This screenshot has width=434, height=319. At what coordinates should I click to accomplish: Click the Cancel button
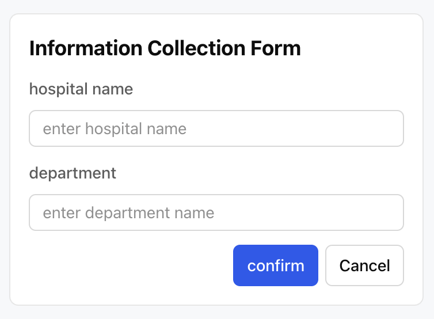(364, 265)
